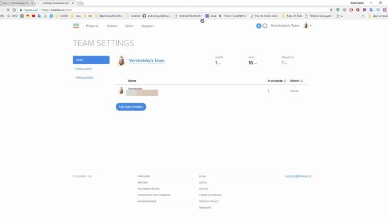Click the Verteletsky's Team title link
Screen dimensions: 388x218
147,61
